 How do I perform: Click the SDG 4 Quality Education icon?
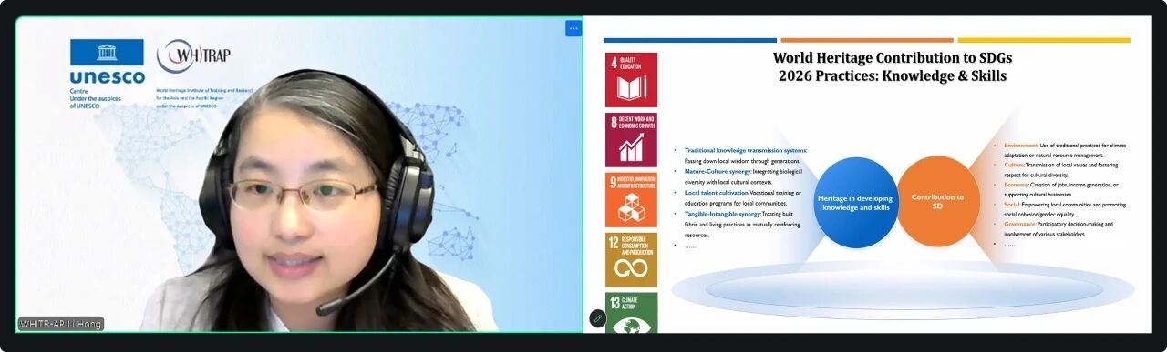coord(631,79)
